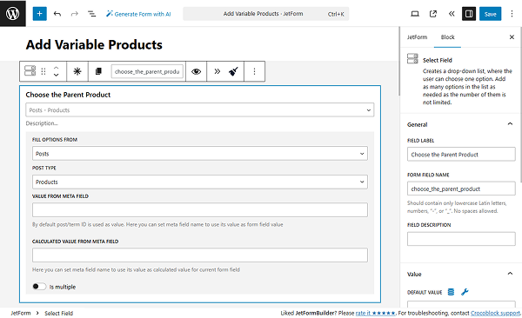Click the block drag handle
This screenshot has width=522, height=318.
coord(43,71)
